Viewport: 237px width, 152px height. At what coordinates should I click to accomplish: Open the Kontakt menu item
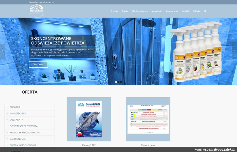pos(185,11)
